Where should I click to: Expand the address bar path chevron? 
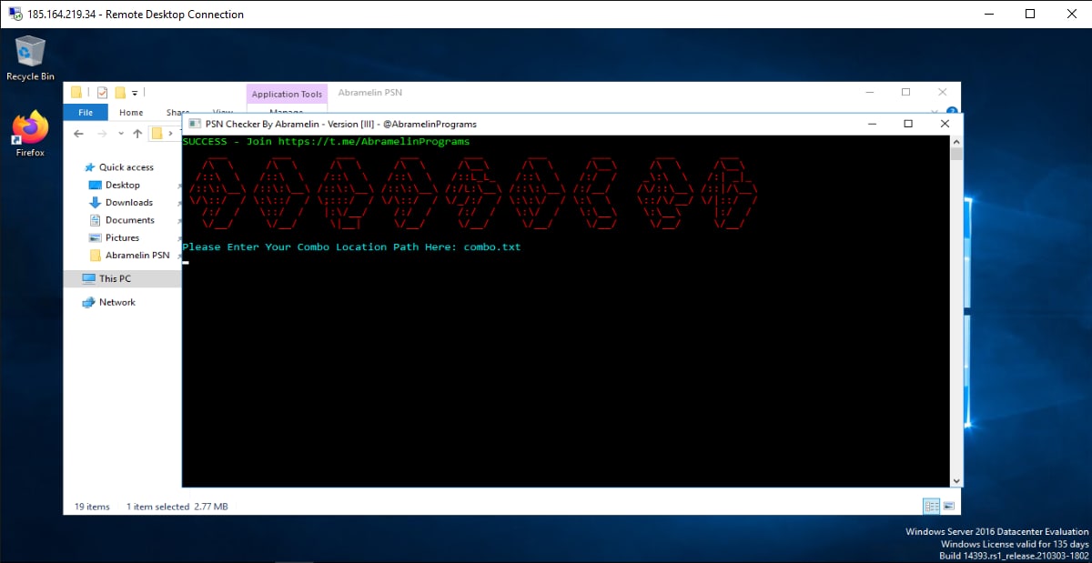pos(170,134)
